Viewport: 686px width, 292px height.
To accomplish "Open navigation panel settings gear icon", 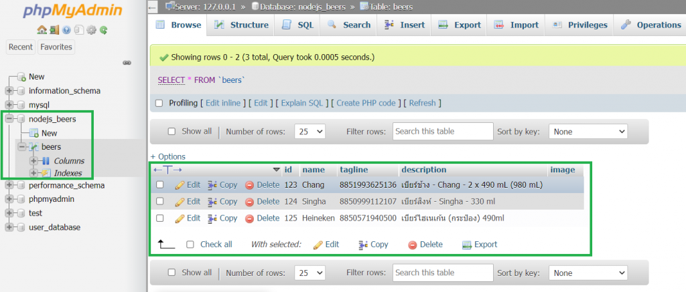I will (91, 30).
